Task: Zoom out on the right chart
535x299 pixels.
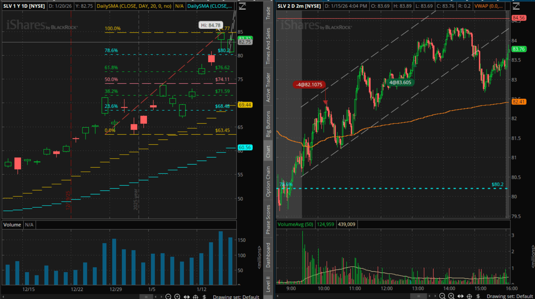Action: pyautogui.click(x=442, y=296)
